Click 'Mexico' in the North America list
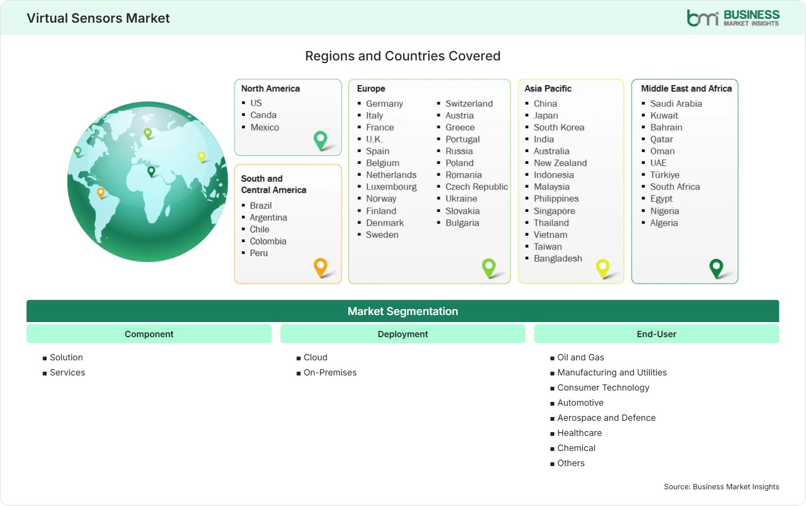806x506 pixels. point(265,127)
